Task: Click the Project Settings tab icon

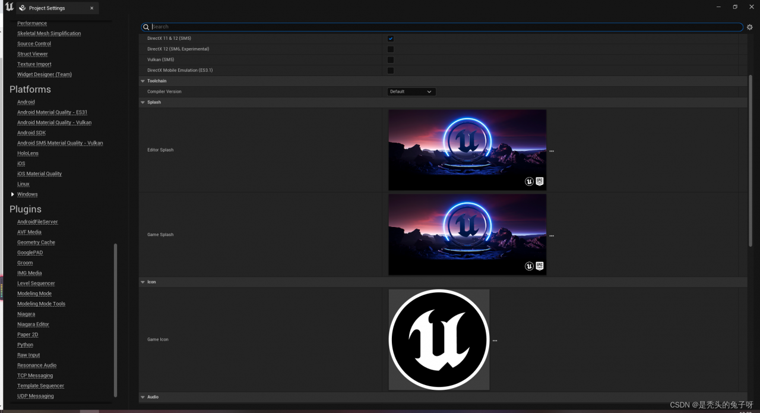Action: click(x=23, y=8)
